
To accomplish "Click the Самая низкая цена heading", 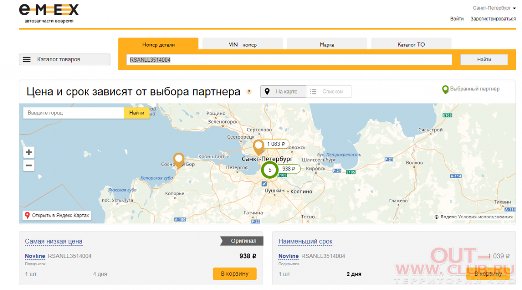I will pyautogui.click(x=54, y=241).
